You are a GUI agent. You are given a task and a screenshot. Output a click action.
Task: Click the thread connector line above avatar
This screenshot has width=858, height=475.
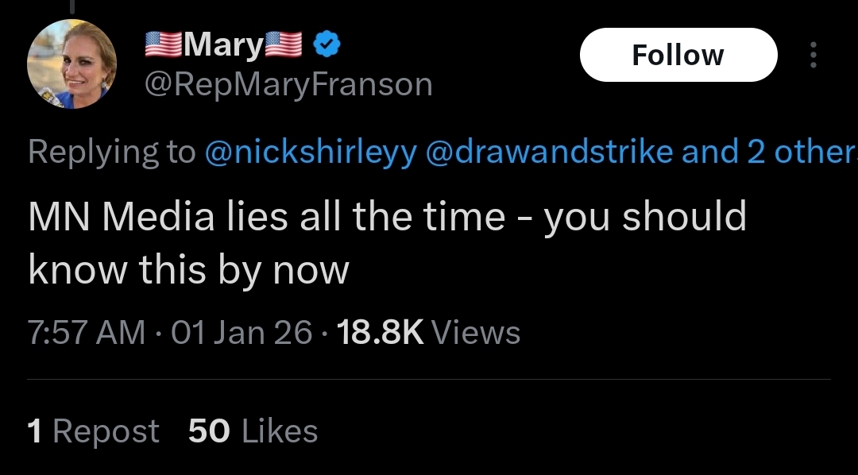71,6
